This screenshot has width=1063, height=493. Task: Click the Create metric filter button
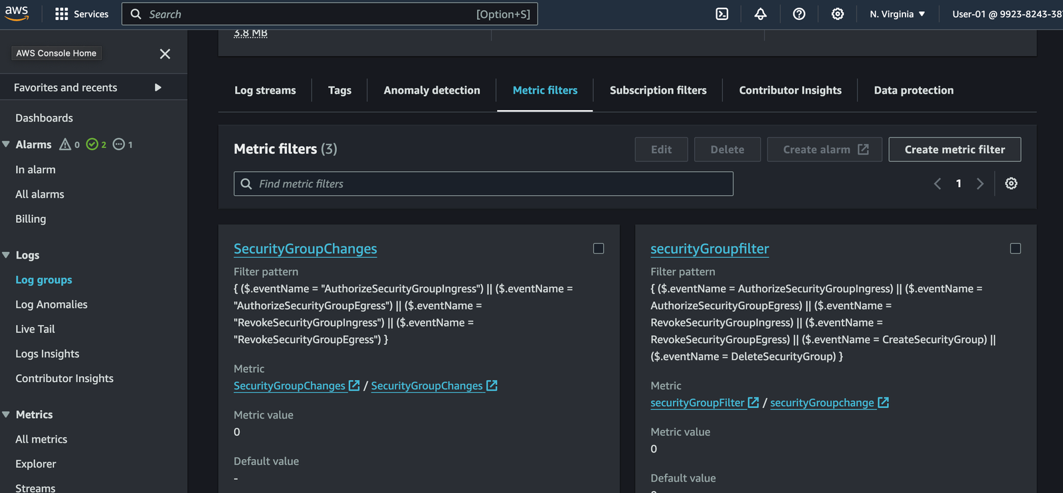tap(954, 149)
